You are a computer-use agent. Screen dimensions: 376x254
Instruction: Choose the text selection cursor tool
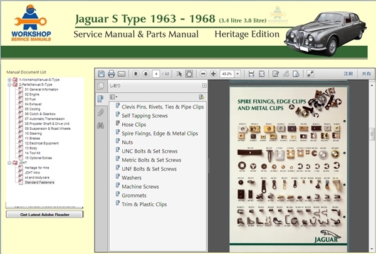tap(179, 74)
